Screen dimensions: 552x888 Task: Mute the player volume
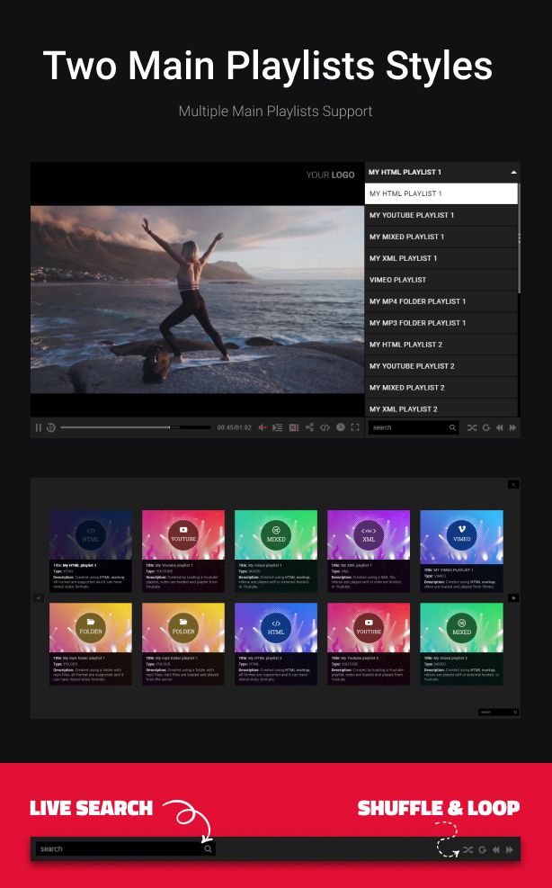263,427
